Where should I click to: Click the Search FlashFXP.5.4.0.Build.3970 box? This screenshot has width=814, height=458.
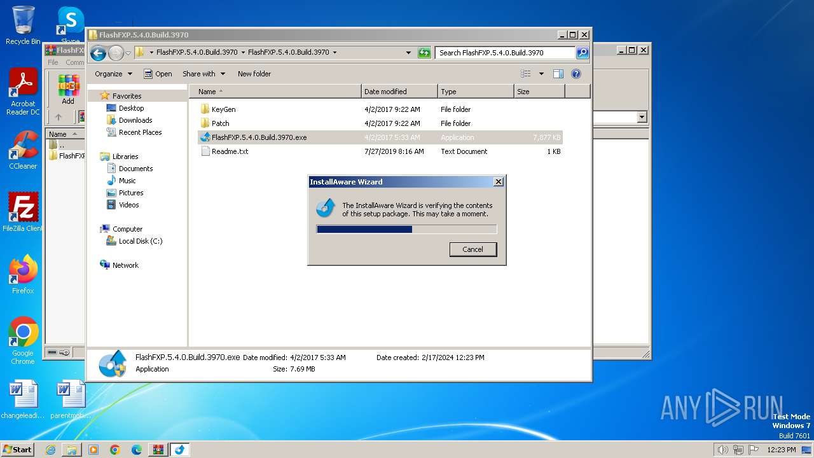506,53
